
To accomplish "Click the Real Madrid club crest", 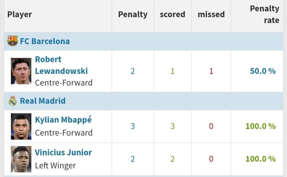I will (13, 101).
